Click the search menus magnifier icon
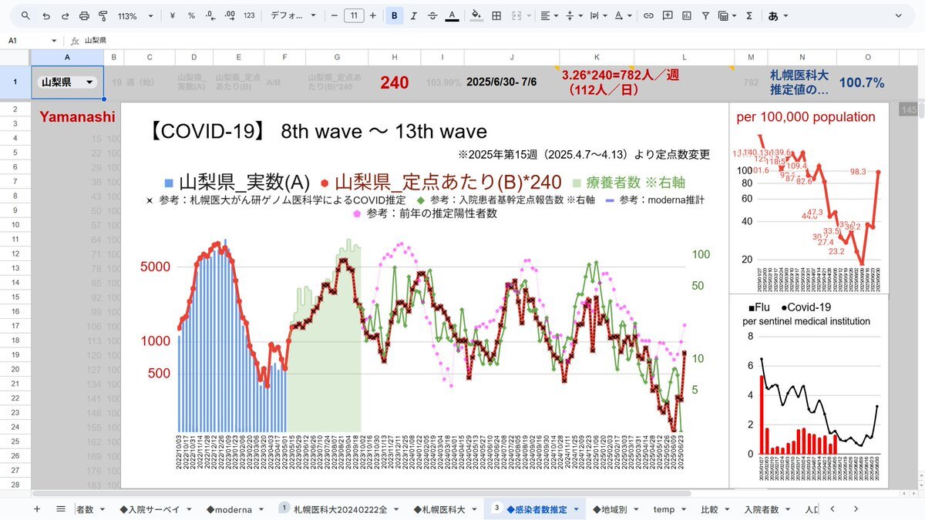Screen dimensions: 925x520 26,15
